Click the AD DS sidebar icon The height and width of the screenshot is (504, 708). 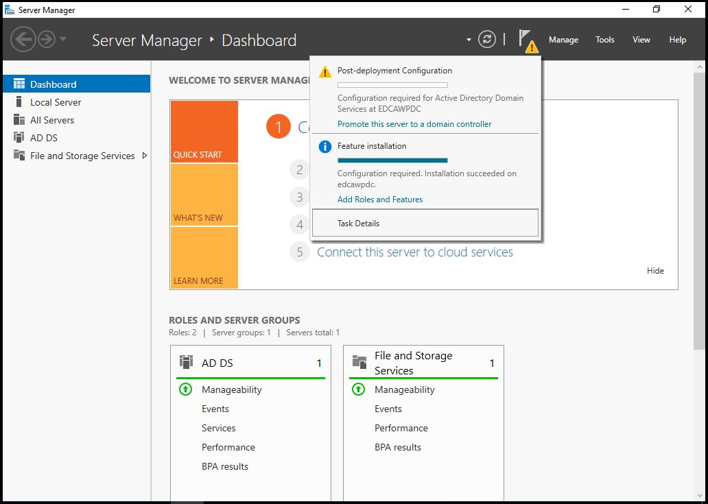click(19, 138)
